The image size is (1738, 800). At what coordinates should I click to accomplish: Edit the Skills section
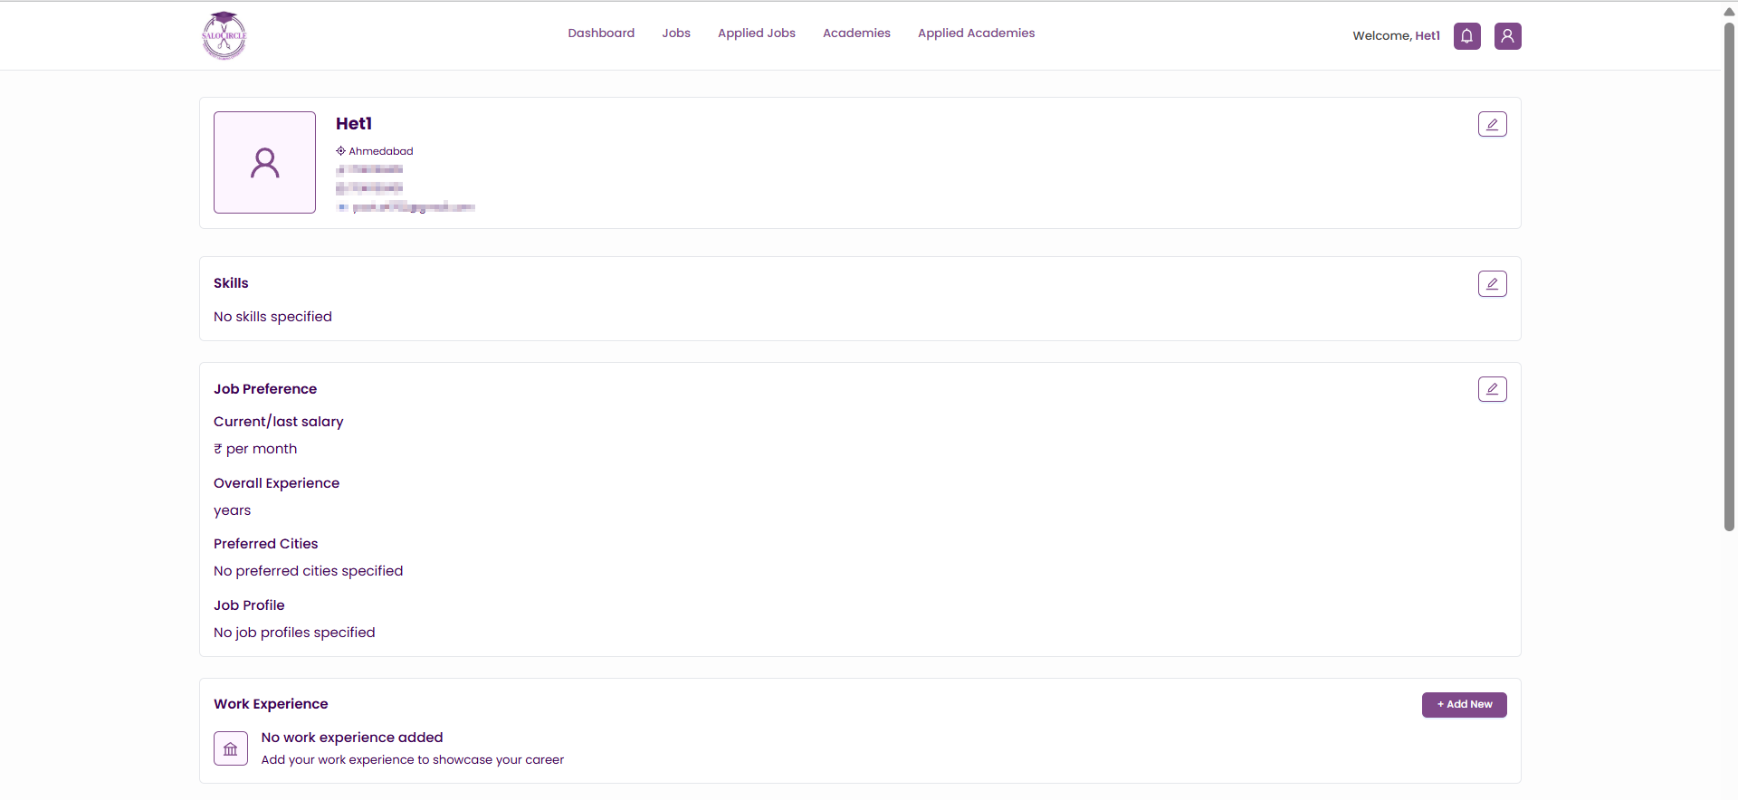coord(1492,284)
